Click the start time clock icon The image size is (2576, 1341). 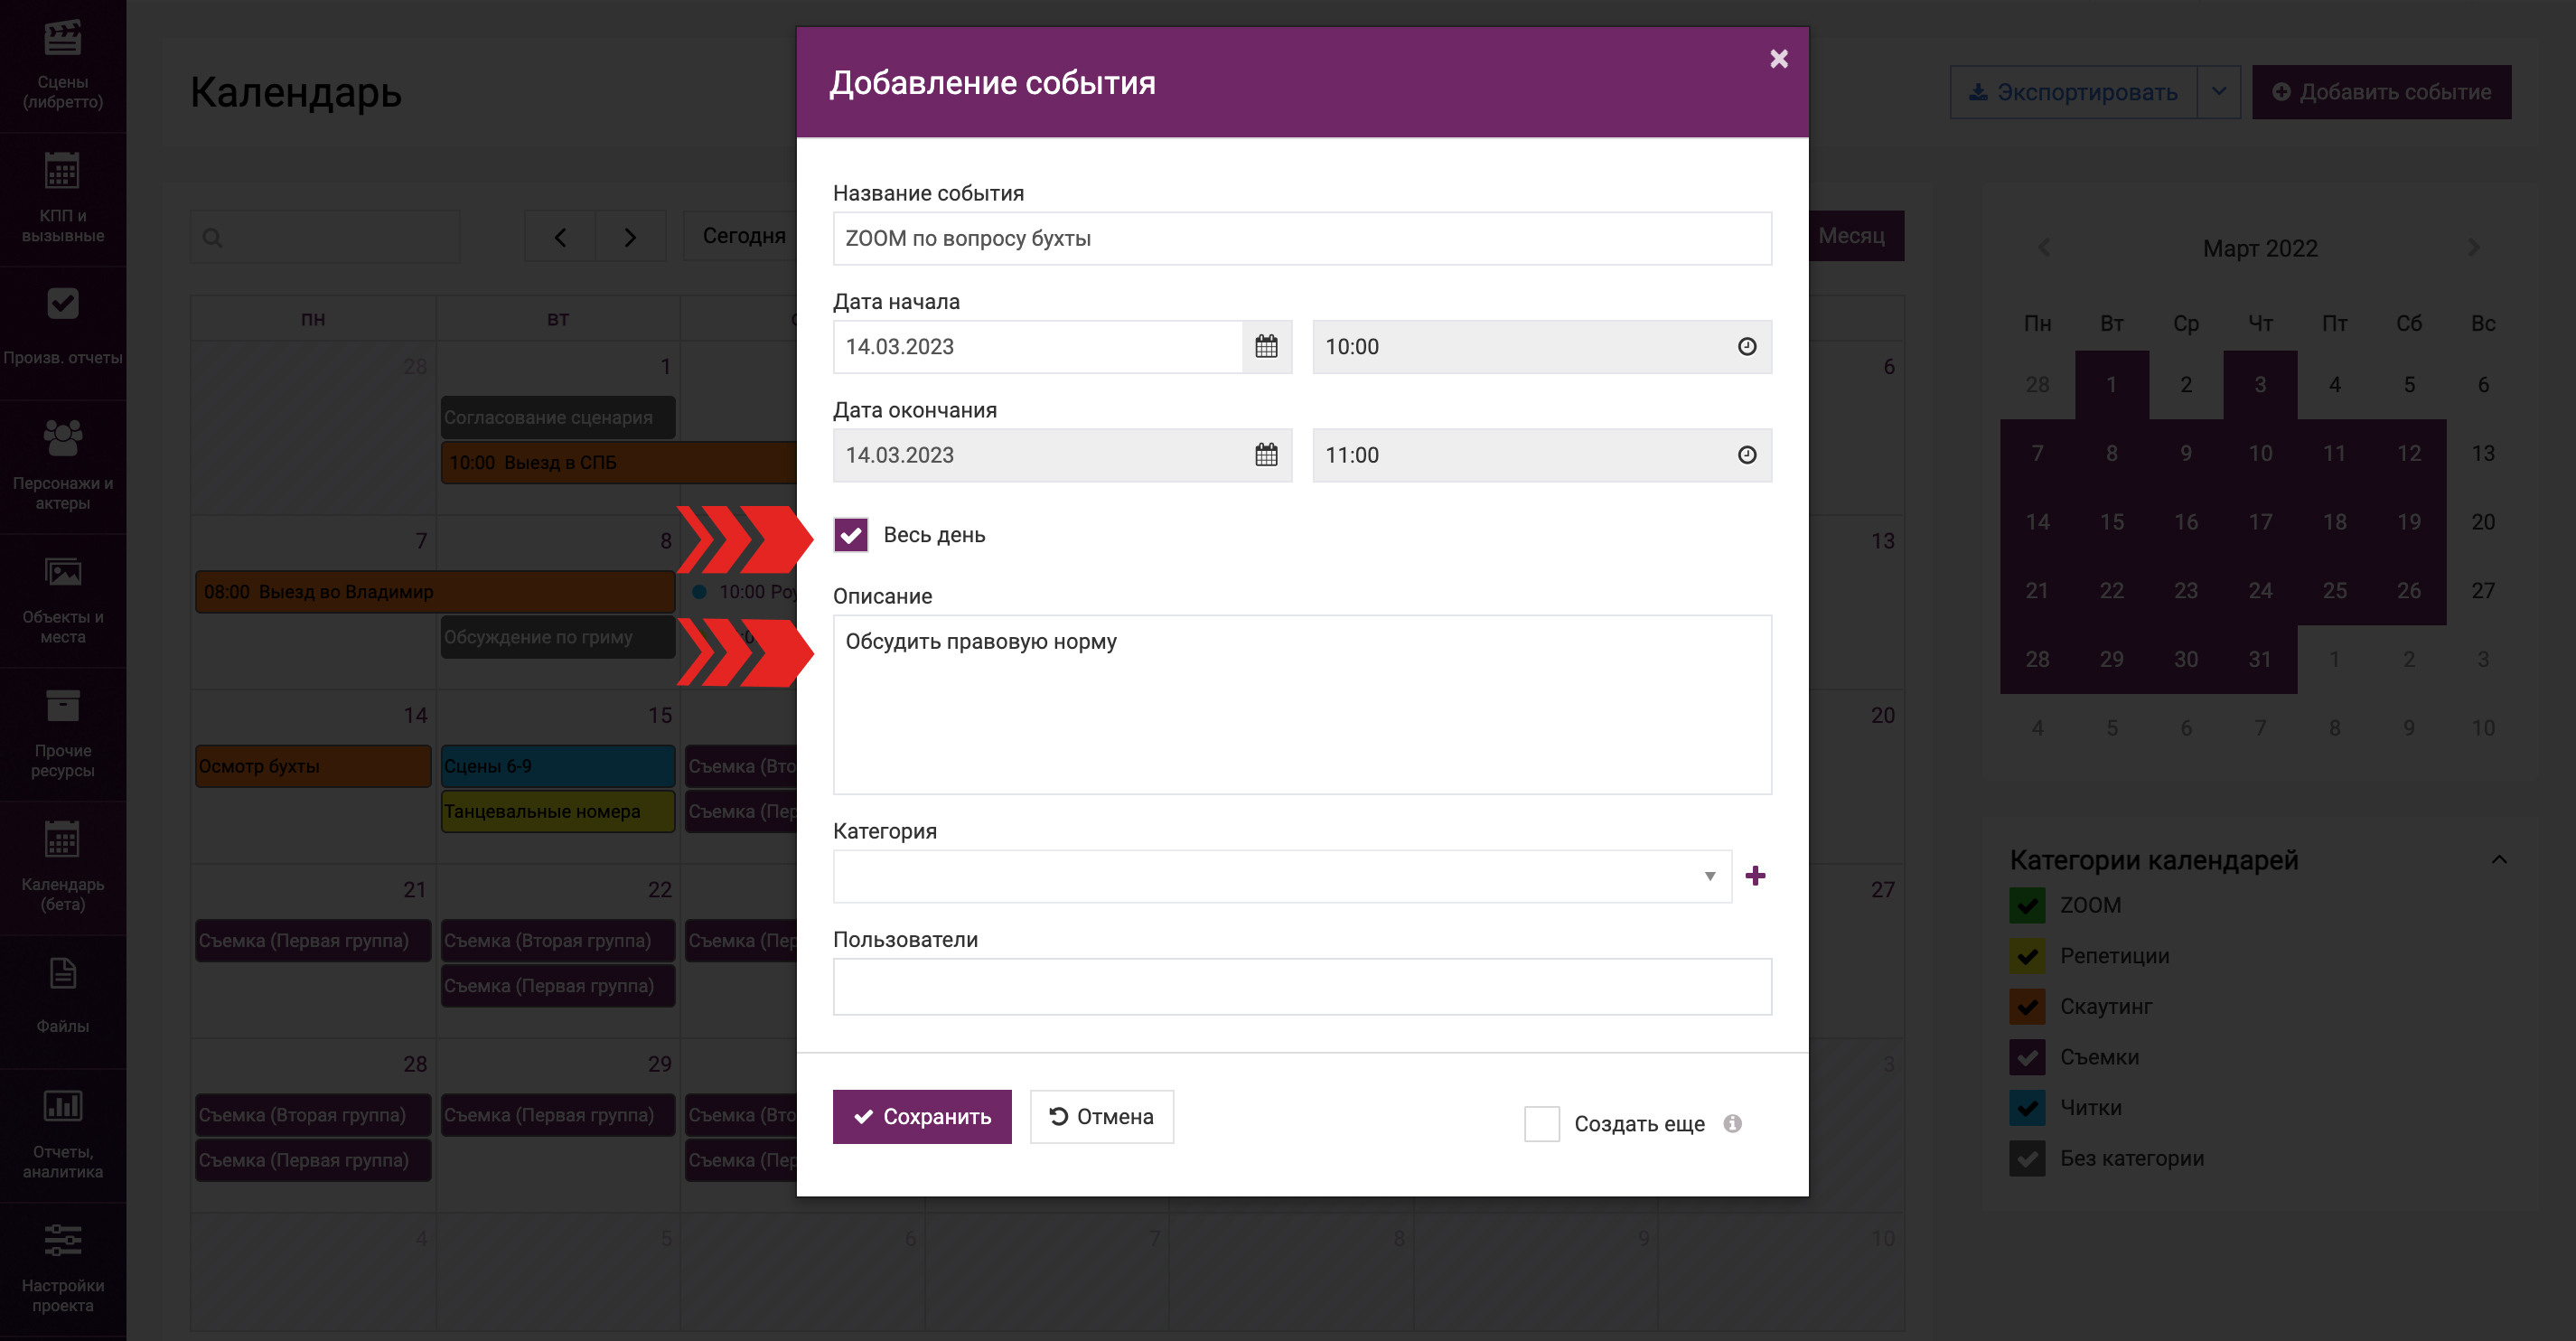coord(1747,347)
